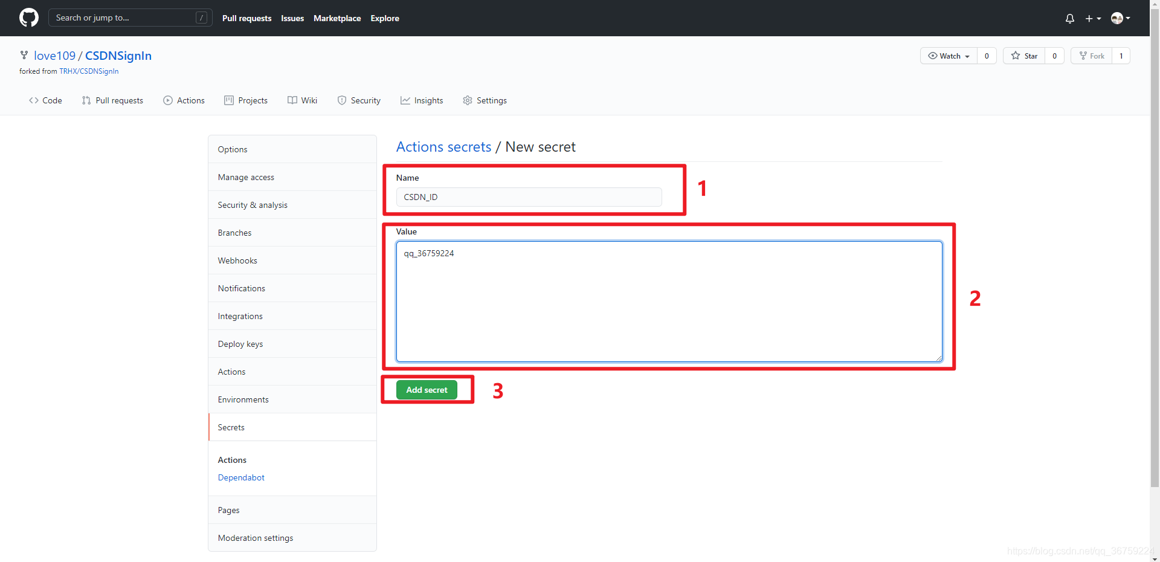Open Manage access settings
The image size is (1160, 562).
(292, 177)
